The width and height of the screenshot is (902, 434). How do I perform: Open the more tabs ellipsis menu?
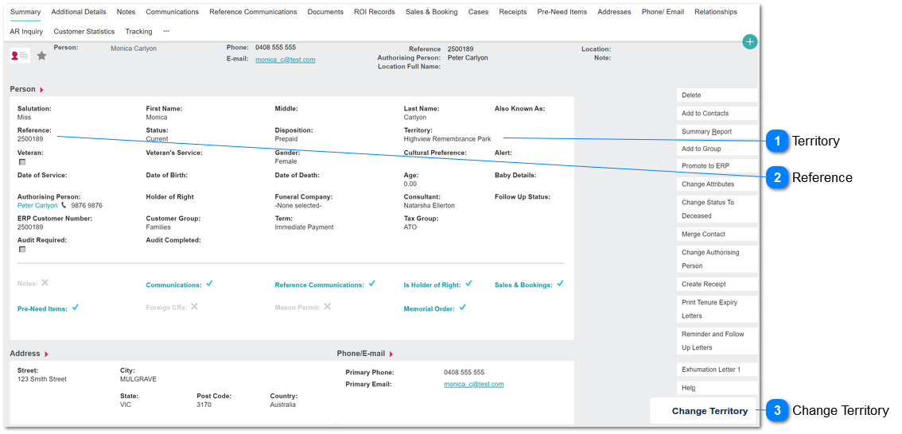coord(166,31)
